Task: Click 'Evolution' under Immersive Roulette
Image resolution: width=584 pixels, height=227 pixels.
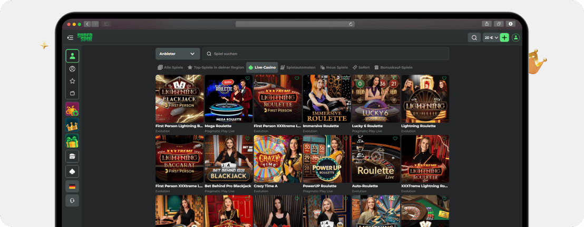Action: tap(310, 131)
